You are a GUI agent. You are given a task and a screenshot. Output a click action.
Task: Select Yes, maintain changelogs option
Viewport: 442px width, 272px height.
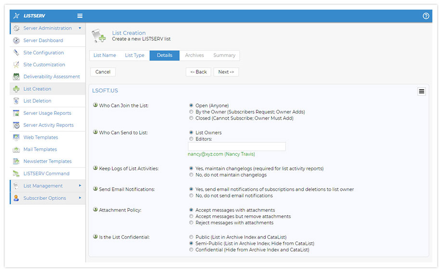coord(191,169)
